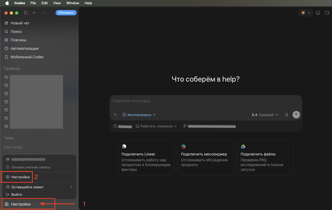Open the Работать локально dropdown
The height and width of the screenshot is (210, 332).
[x=156, y=126]
